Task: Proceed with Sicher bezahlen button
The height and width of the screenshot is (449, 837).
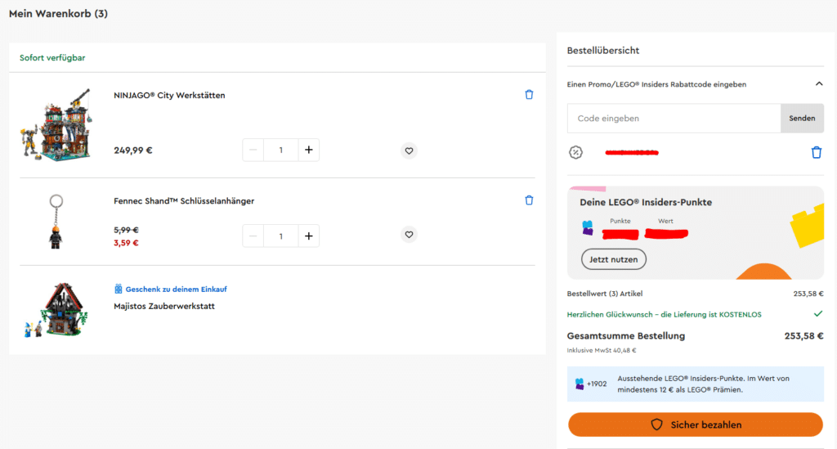Action: (x=695, y=424)
